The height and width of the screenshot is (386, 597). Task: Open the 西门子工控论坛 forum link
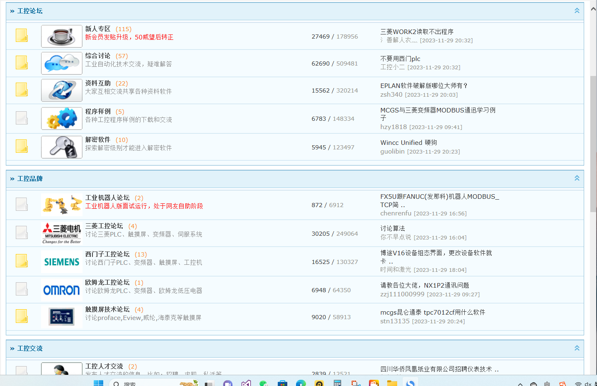click(x=107, y=254)
